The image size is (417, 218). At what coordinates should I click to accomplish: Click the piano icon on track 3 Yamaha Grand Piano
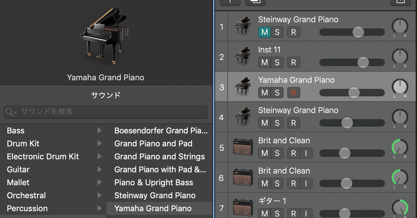tap(242, 87)
